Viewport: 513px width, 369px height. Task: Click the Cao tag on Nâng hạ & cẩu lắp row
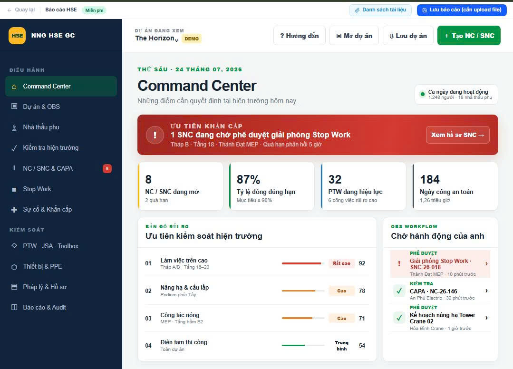[341, 291]
